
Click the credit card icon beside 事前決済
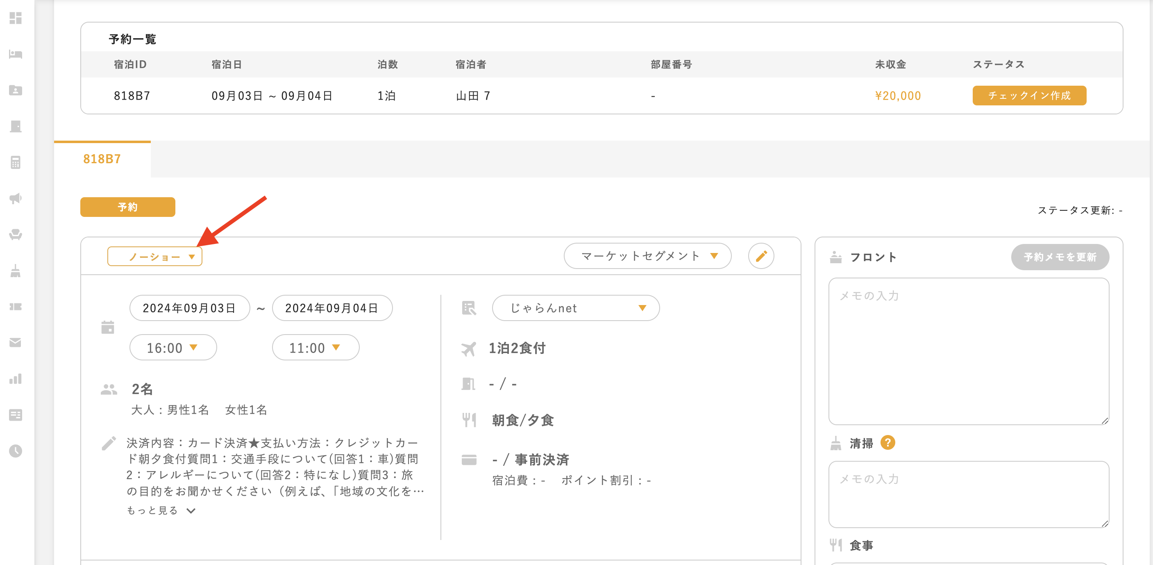point(469,460)
